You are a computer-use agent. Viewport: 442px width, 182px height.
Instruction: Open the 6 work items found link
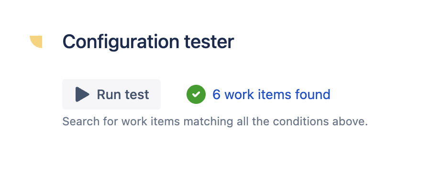(271, 94)
